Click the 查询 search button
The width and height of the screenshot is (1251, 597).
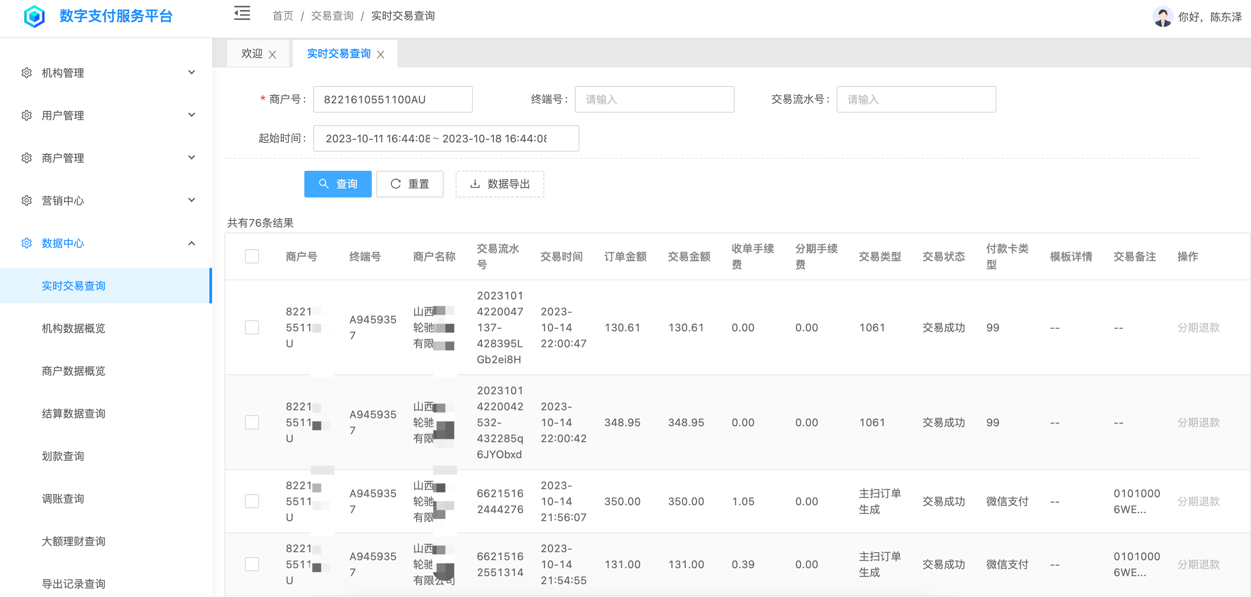click(x=338, y=184)
